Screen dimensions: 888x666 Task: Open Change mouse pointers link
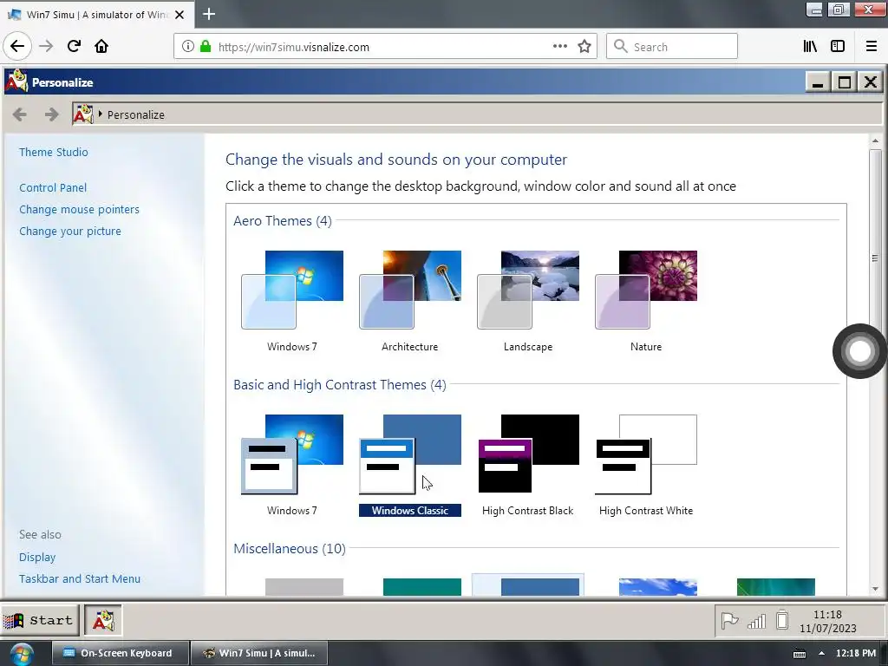[79, 210]
